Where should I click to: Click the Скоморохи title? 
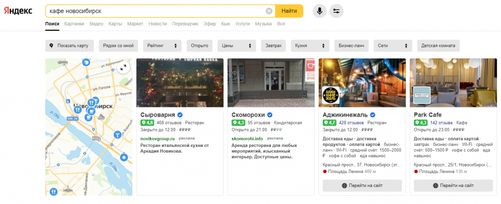[x=248, y=115]
